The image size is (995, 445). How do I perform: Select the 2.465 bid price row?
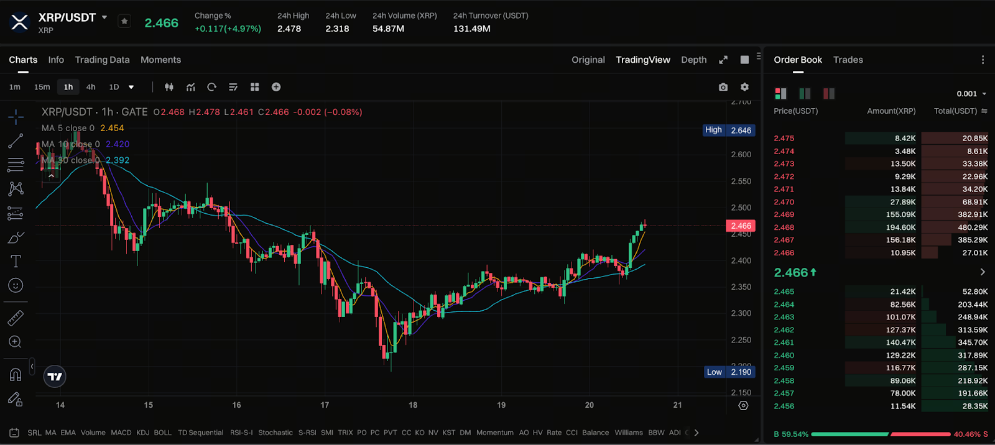(881, 291)
